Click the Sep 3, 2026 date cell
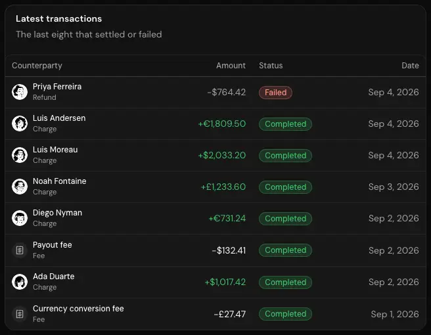This screenshot has height=335, width=431. pos(394,187)
